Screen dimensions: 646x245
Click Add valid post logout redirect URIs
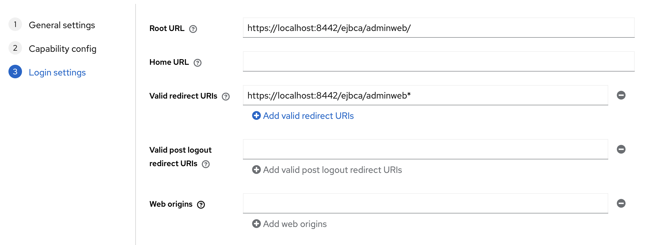tap(332, 170)
